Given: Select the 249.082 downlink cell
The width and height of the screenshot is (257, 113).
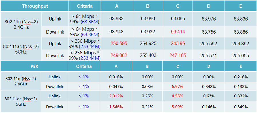Looking at the screenshot, I should click(x=119, y=55).
